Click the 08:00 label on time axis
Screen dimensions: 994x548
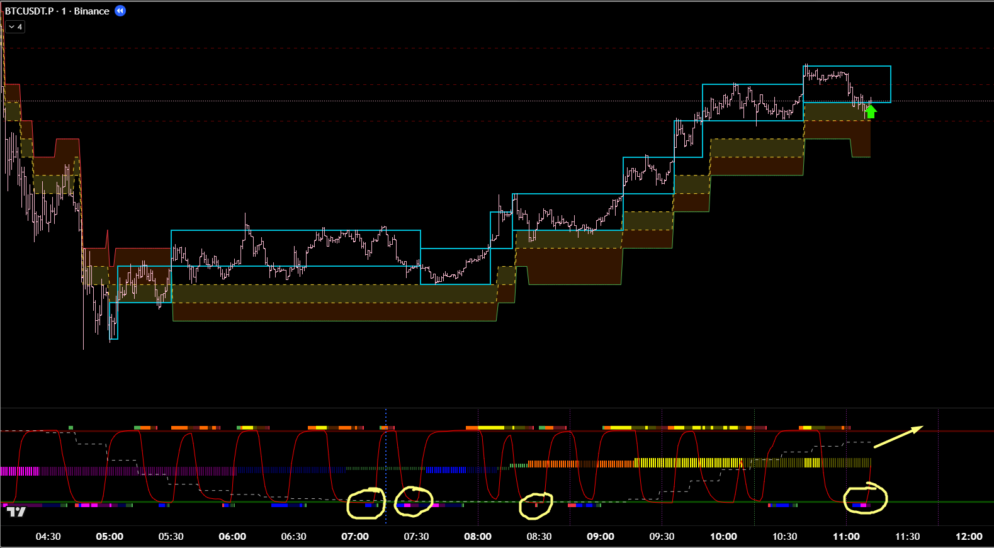[477, 537]
